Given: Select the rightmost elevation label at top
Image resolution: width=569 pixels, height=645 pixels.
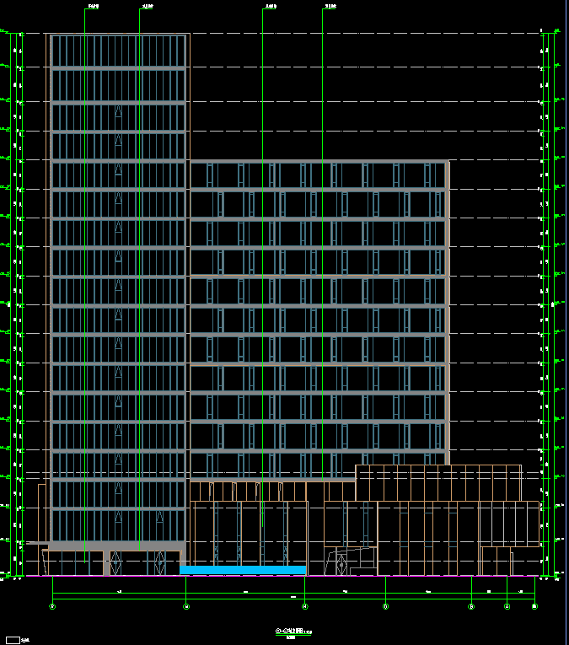Looking at the screenshot, I should click(330, 7).
